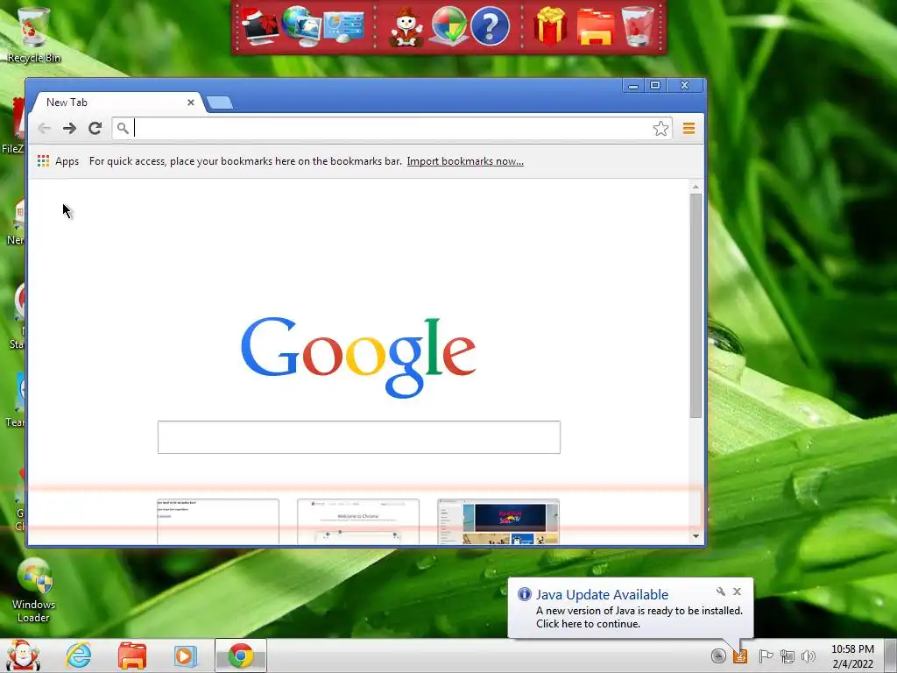
Task: Open the control panel icon in top dock
Action: point(343,27)
